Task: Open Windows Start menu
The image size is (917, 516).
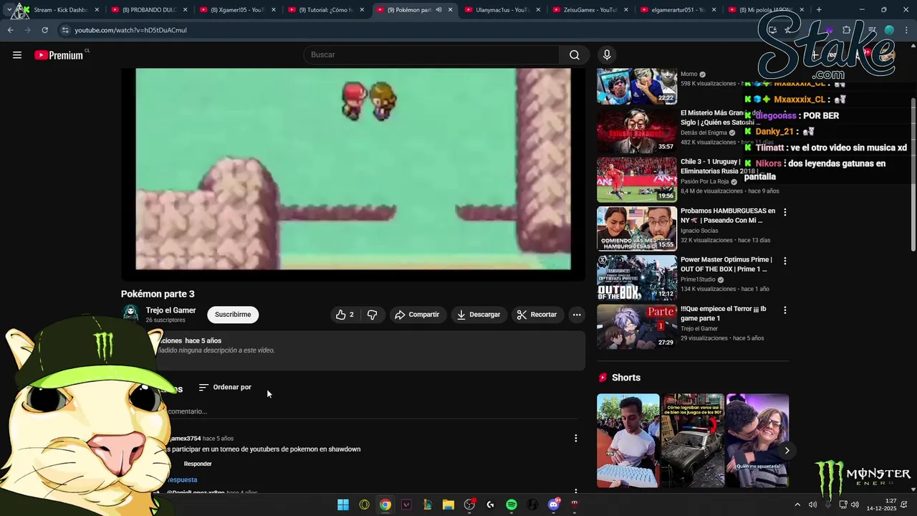Action: tap(343, 505)
